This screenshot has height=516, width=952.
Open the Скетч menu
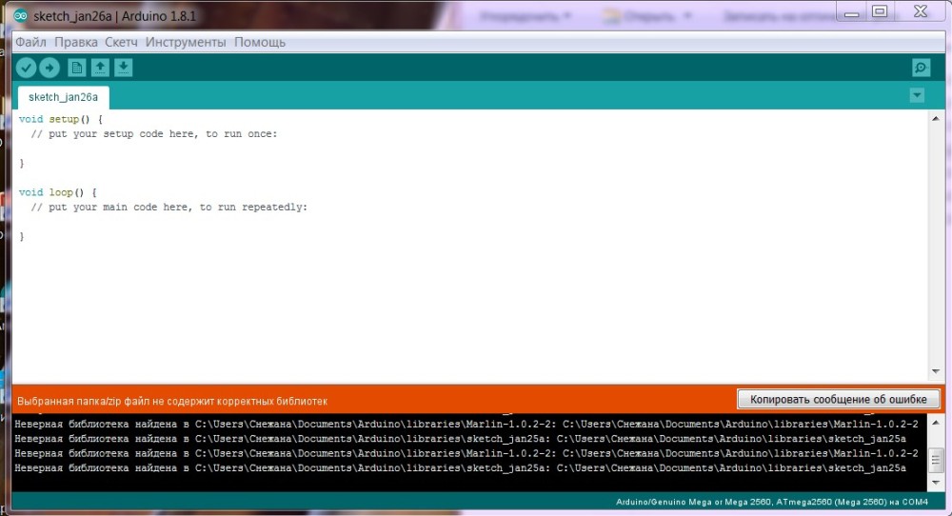click(121, 43)
